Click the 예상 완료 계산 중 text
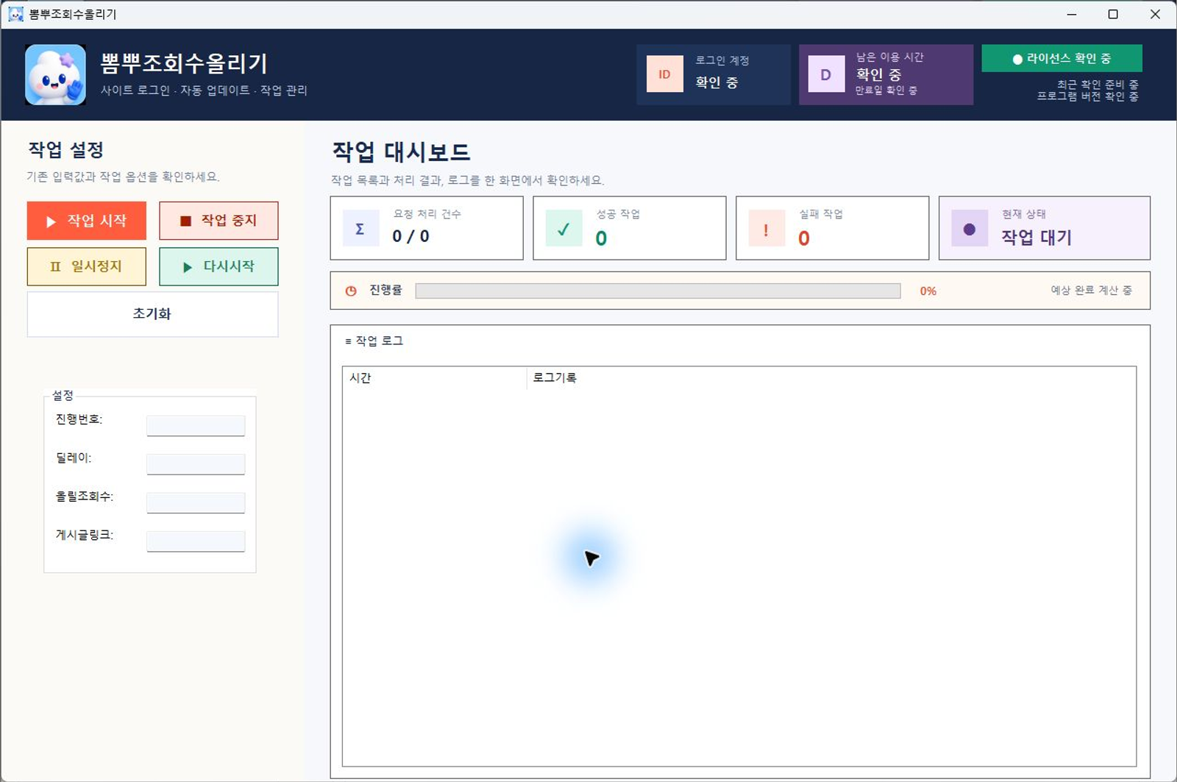The image size is (1177, 782). click(1092, 291)
